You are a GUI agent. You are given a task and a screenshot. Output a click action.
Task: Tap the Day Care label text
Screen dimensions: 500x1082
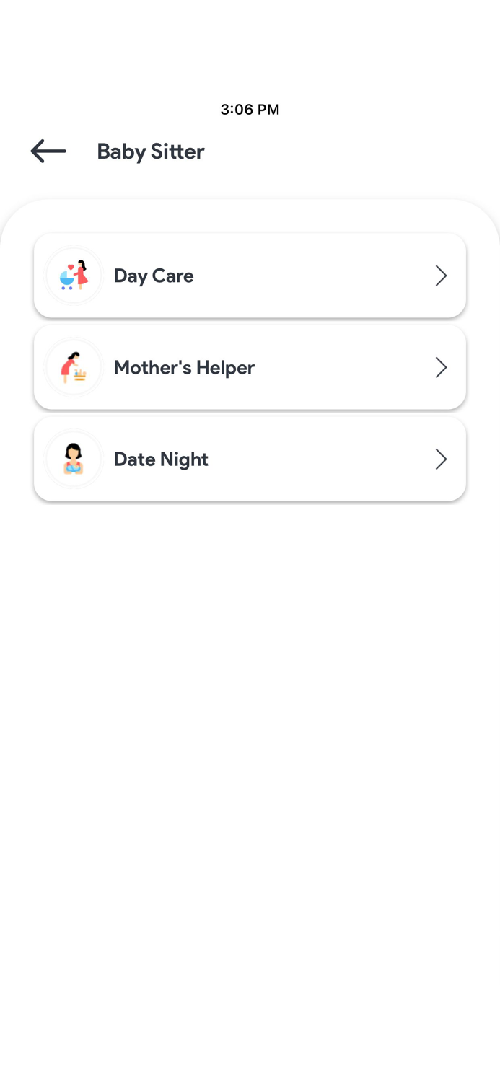coord(154,276)
